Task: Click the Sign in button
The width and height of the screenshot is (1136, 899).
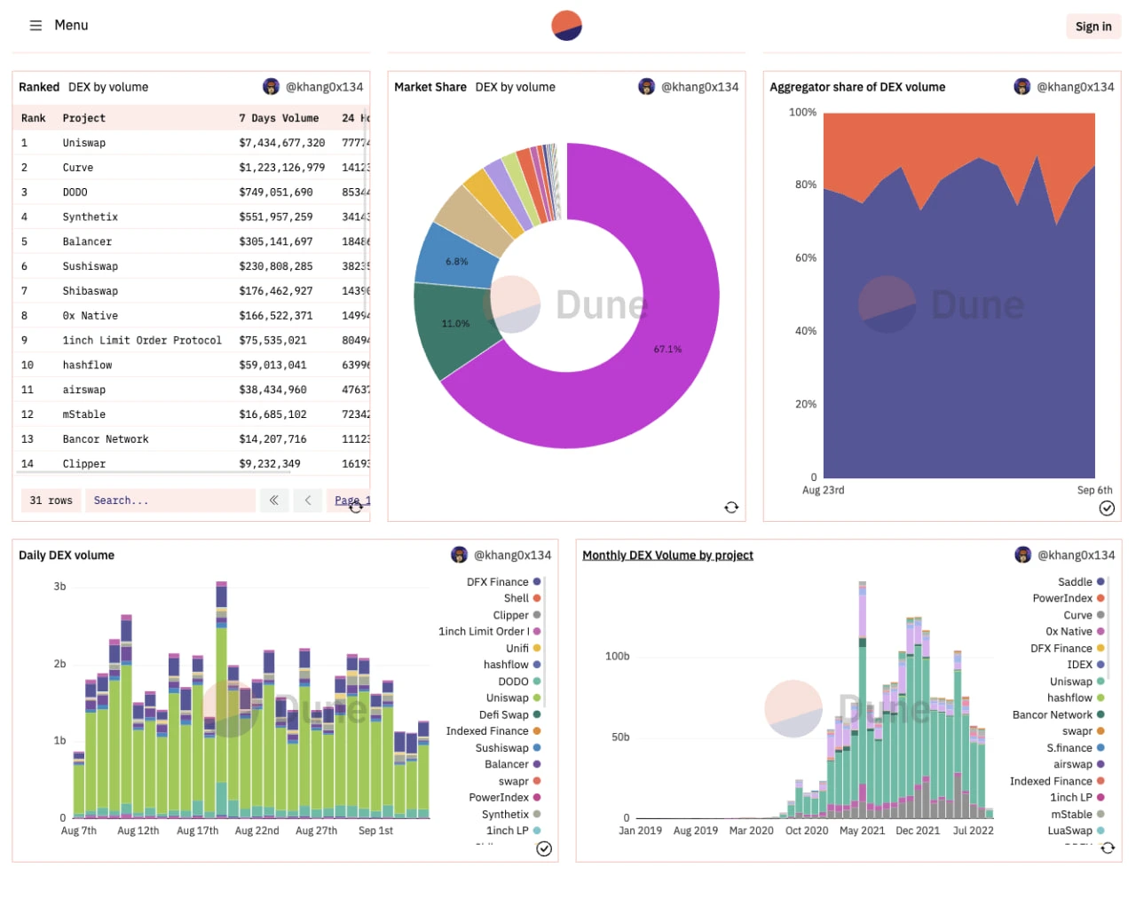Action: pyautogui.click(x=1093, y=26)
